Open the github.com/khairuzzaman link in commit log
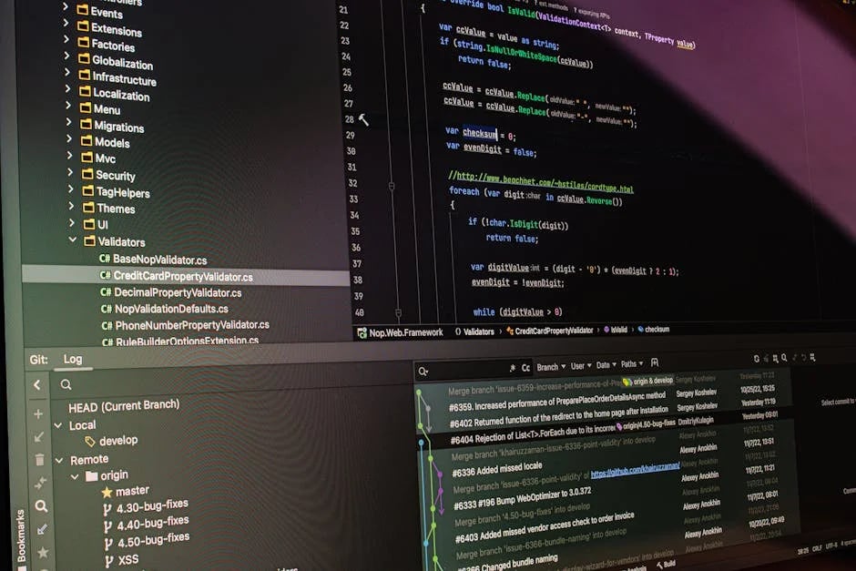856x571 pixels. click(x=635, y=470)
